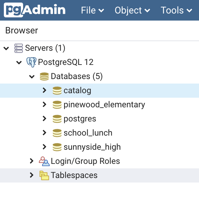The height and width of the screenshot is (214, 199).
Task: Select the Databases (5) label
Action: point(77,76)
